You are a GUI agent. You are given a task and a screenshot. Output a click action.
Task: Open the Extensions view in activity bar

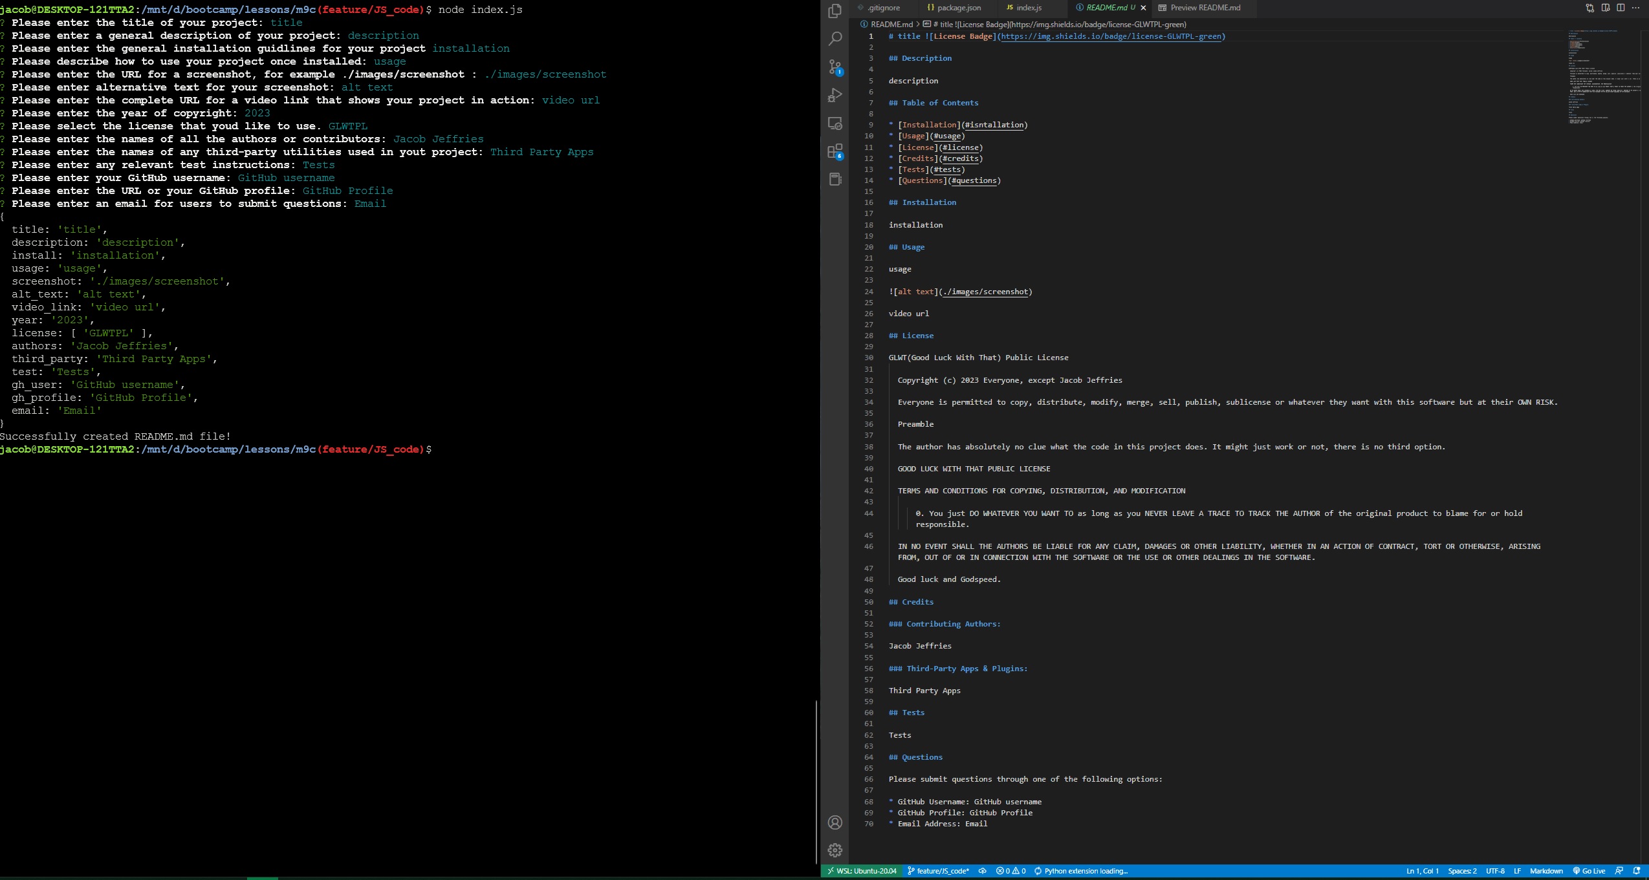click(x=835, y=151)
